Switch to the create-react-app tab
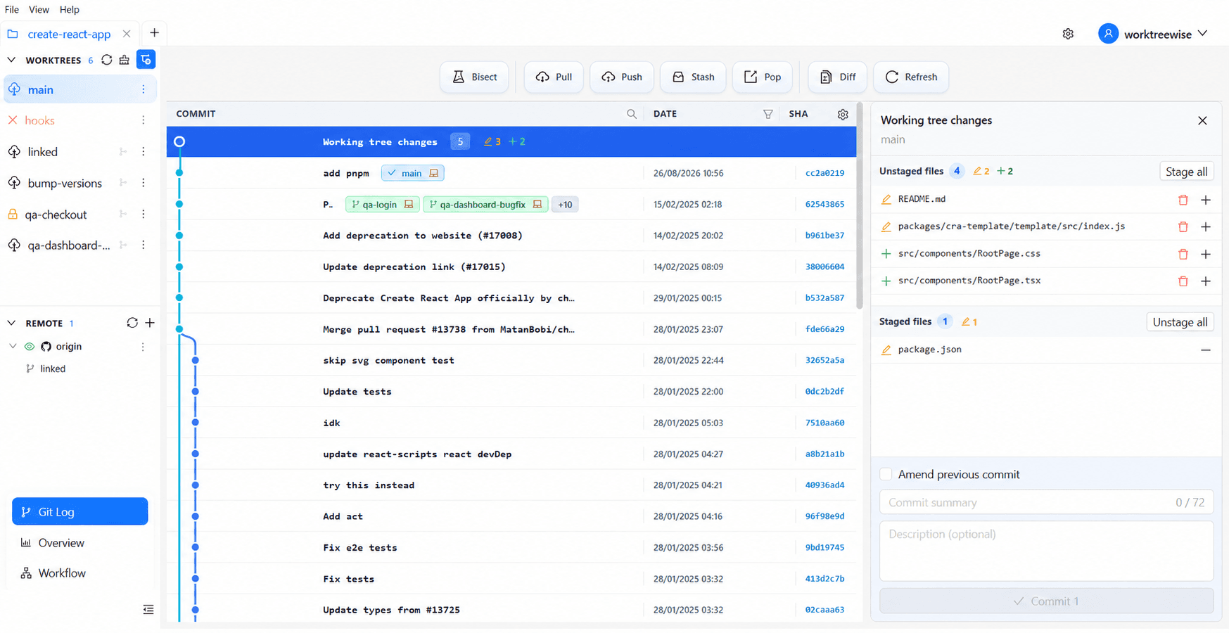Screen dimensions: 1229x633 point(69,34)
